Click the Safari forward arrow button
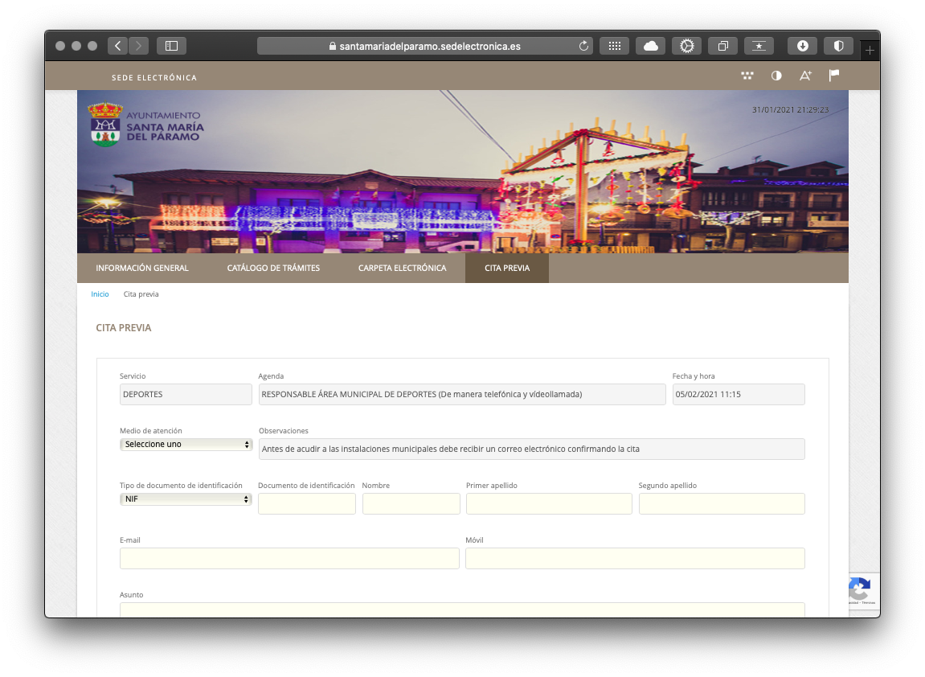 [139, 46]
